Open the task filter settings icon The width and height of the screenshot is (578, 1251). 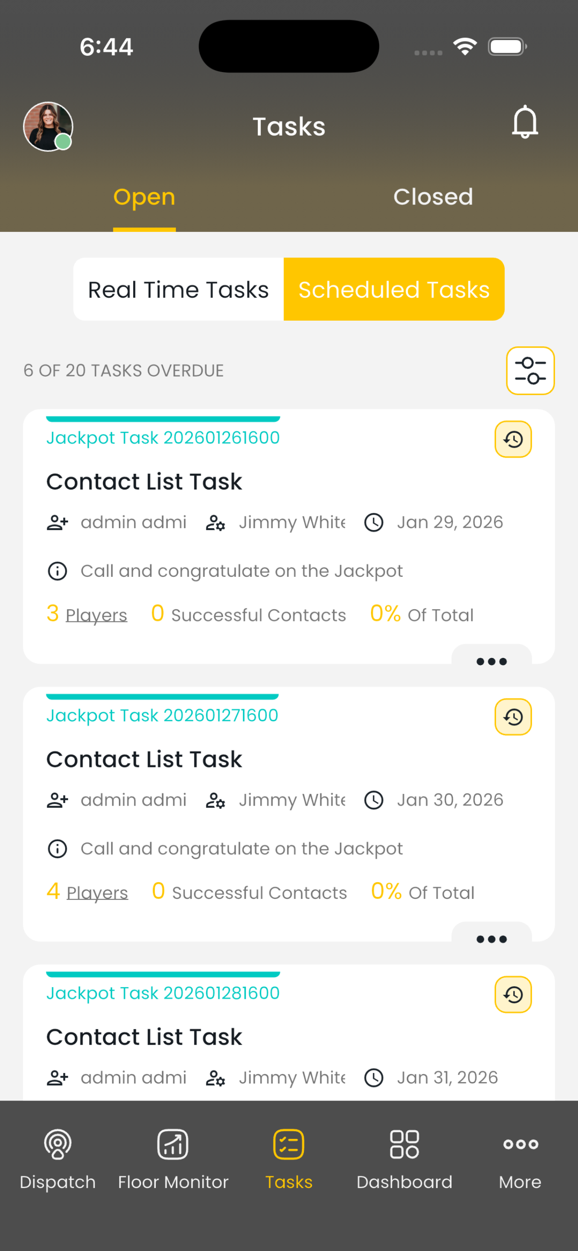pyautogui.click(x=530, y=371)
